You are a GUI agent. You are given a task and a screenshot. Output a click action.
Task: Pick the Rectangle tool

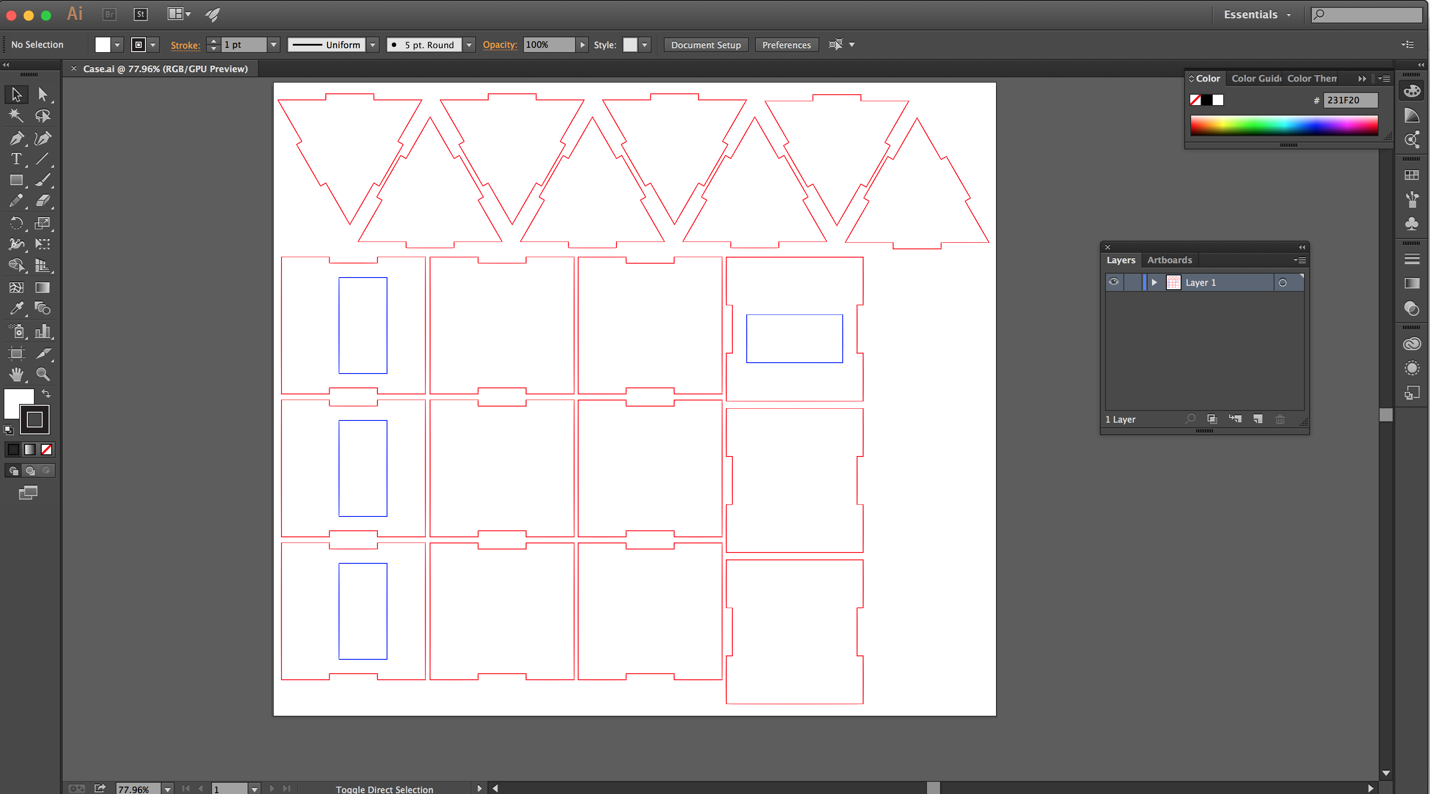point(16,180)
